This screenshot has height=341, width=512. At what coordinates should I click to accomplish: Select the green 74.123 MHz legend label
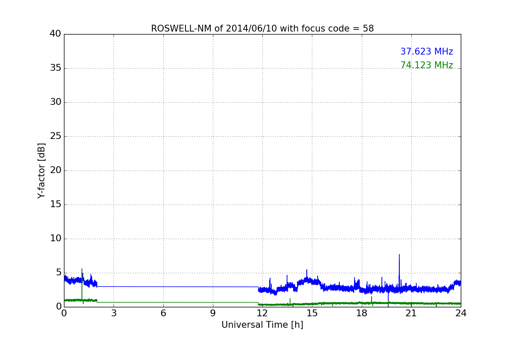(x=427, y=65)
